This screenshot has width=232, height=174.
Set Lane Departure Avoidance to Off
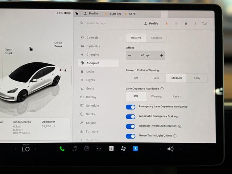pos(136,96)
